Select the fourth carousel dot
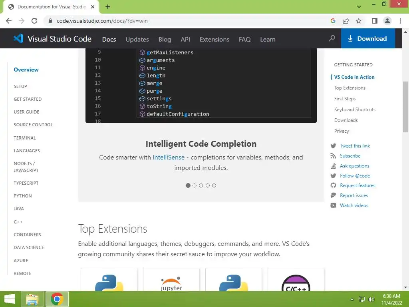This screenshot has height=307, width=409. pyautogui.click(x=208, y=185)
